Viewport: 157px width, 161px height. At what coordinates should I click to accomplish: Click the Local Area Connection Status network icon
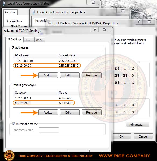coord(4,4)
